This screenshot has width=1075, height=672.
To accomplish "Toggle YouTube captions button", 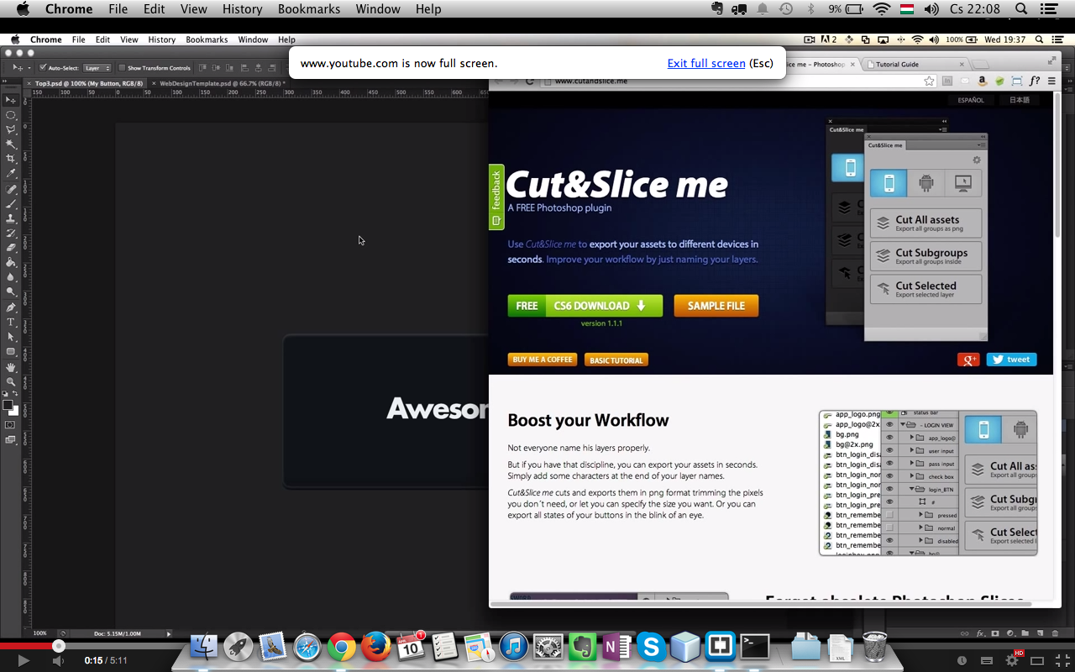I will tap(987, 661).
